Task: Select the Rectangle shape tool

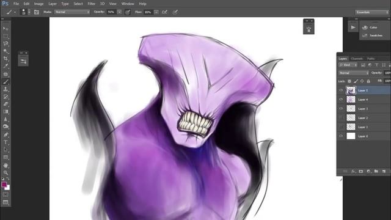Action: [5, 157]
